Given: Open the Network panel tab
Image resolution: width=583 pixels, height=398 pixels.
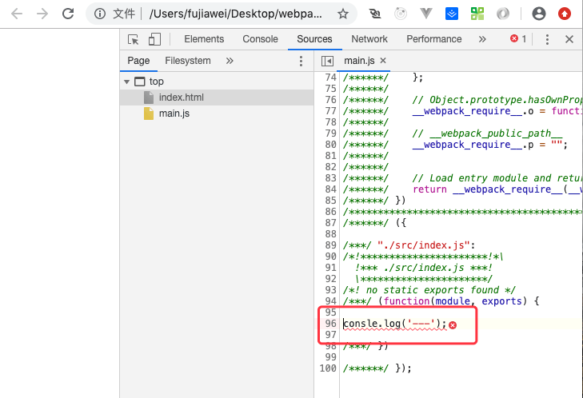Looking at the screenshot, I should 369,39.
